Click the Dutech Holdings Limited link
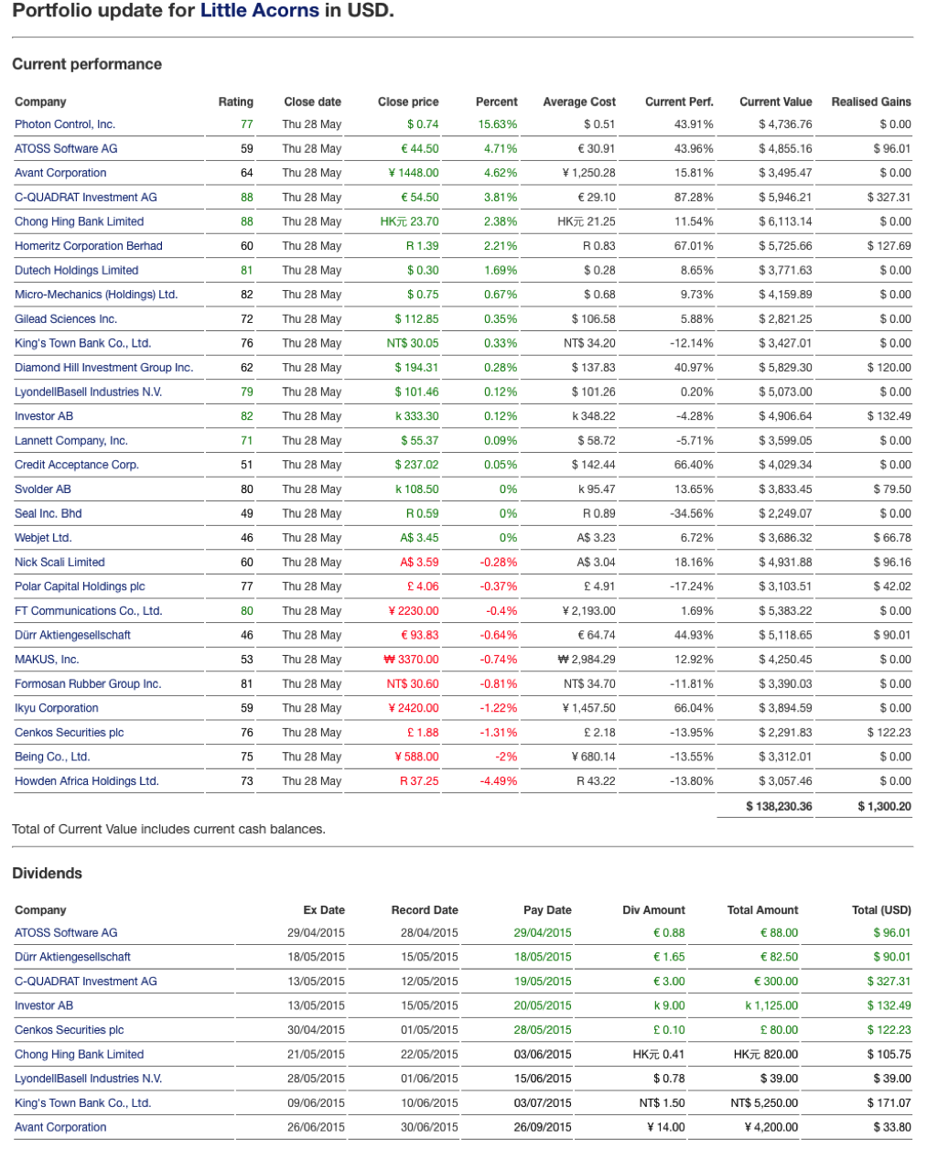Viewport: 927px width, 1149px height. coord(77,271)
